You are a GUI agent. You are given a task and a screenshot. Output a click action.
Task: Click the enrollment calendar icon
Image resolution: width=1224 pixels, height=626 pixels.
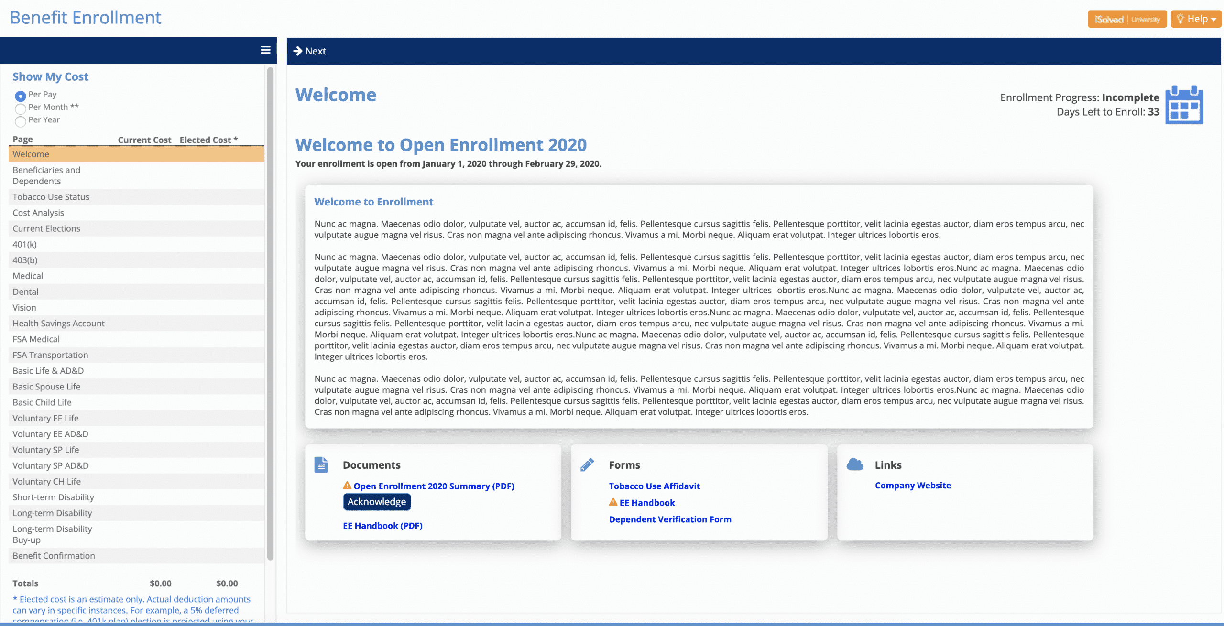point(1184,105)
